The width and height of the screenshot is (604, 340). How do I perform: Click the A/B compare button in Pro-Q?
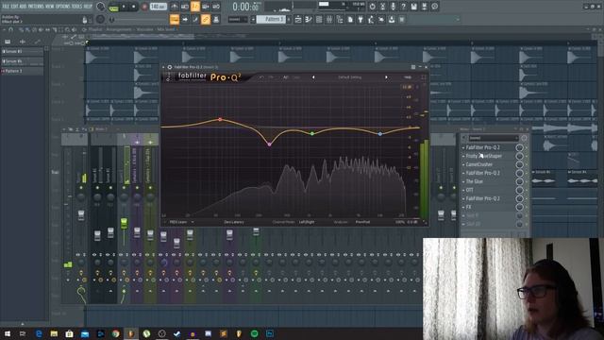(x=286, y=77)
